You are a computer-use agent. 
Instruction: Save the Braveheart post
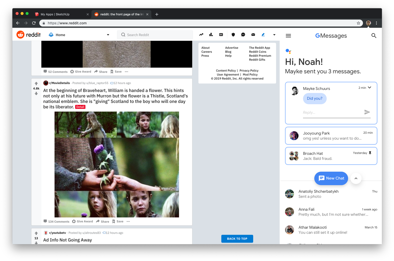tap(118, 221)
